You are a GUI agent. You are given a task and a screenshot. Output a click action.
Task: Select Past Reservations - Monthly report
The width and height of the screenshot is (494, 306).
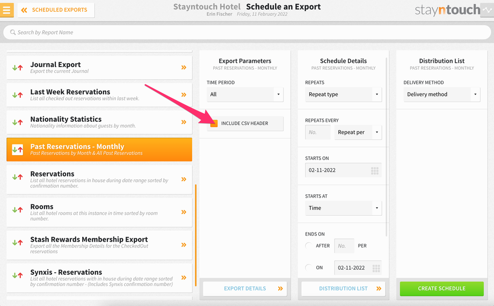coord(99,149)
